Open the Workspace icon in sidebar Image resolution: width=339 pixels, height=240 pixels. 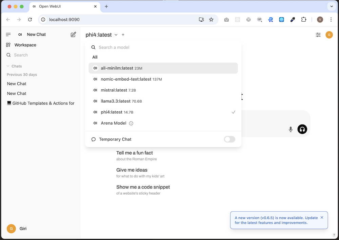click(x=8, y=45)
